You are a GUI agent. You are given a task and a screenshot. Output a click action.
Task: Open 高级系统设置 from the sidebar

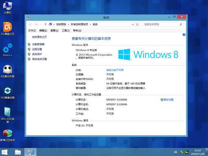pos(40,59)
